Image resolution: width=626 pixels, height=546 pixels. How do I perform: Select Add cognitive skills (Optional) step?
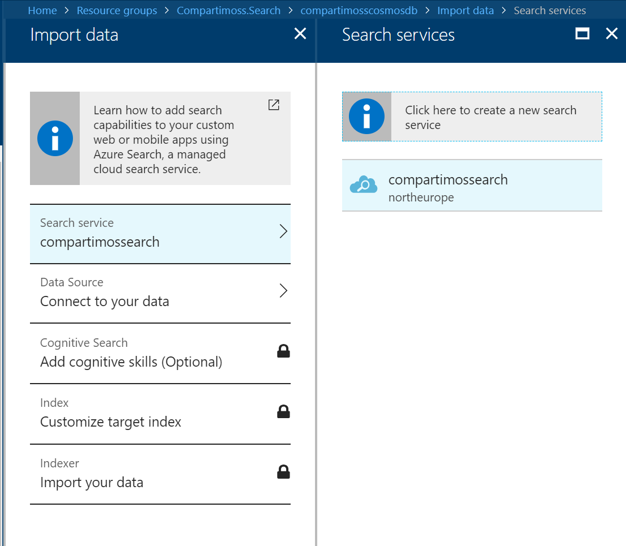coord(160,354)
